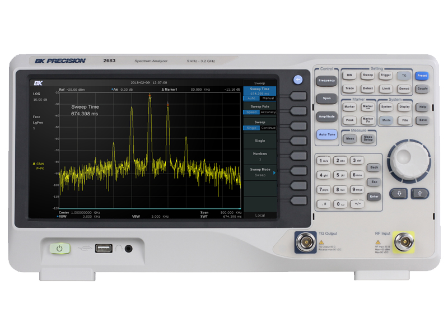
Task: Open the Numbers softkey menu item
Action: tap(260, 156)
